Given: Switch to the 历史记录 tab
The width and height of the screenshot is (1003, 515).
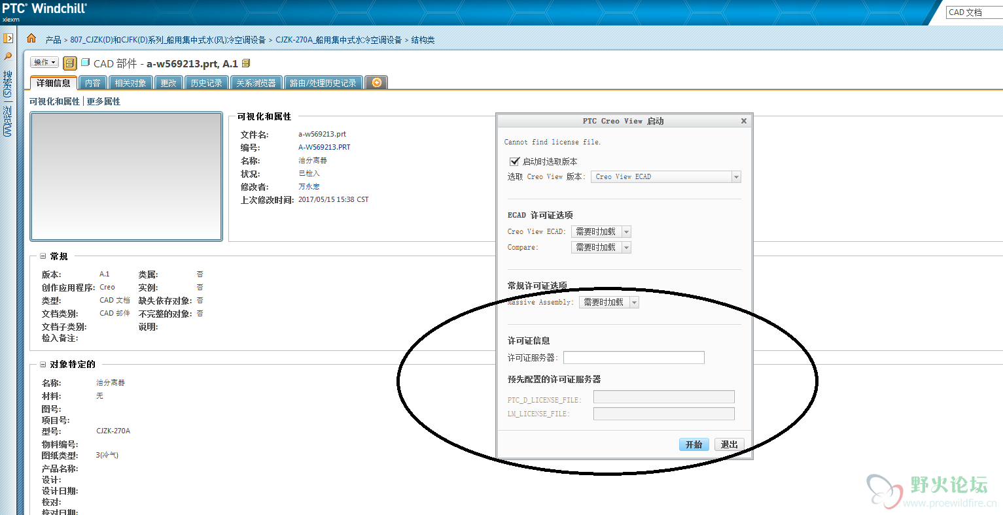Looking at the screenshot, I should coord(207,83).
